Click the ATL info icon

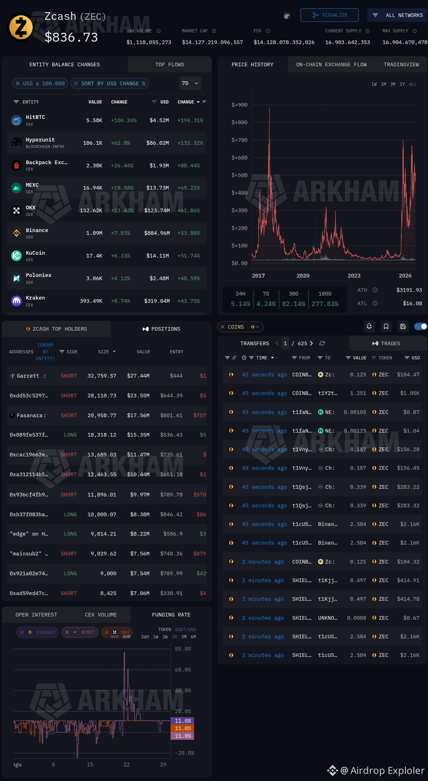[x=375, y=303]
